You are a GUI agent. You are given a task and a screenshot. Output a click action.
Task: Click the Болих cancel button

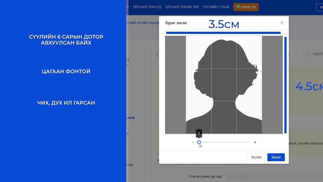tap(256, 157)
